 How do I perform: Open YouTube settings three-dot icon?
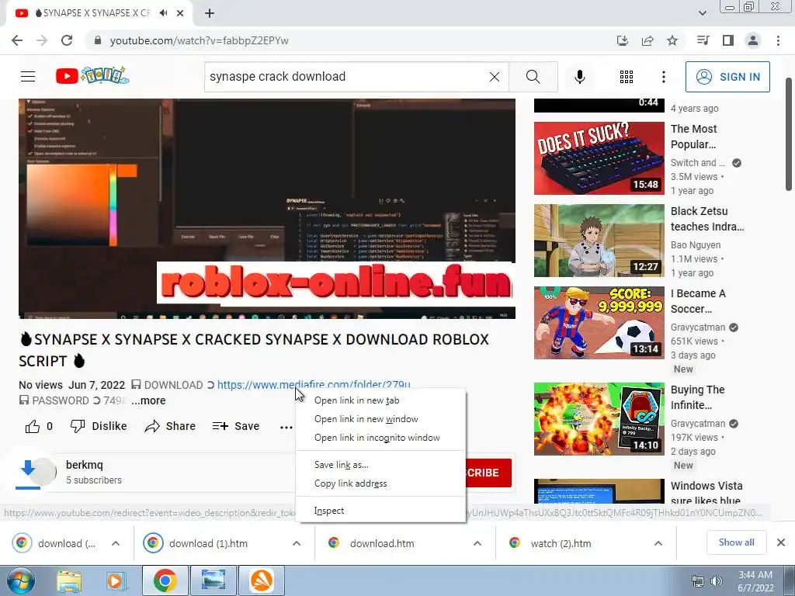coord(664,77)
